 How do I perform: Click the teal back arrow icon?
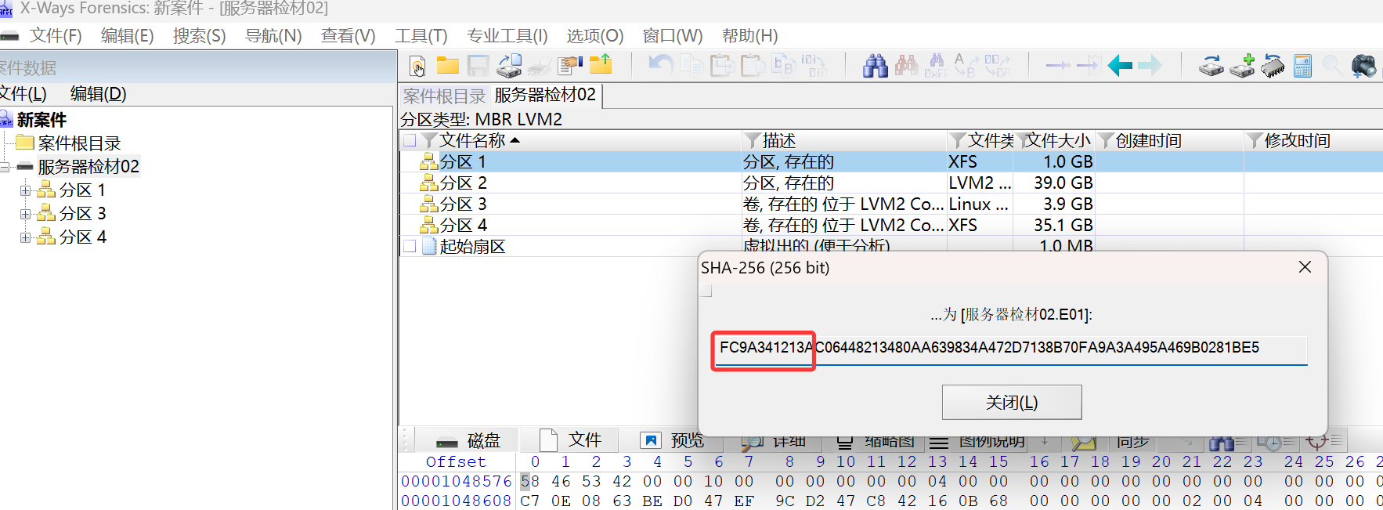1120,66
